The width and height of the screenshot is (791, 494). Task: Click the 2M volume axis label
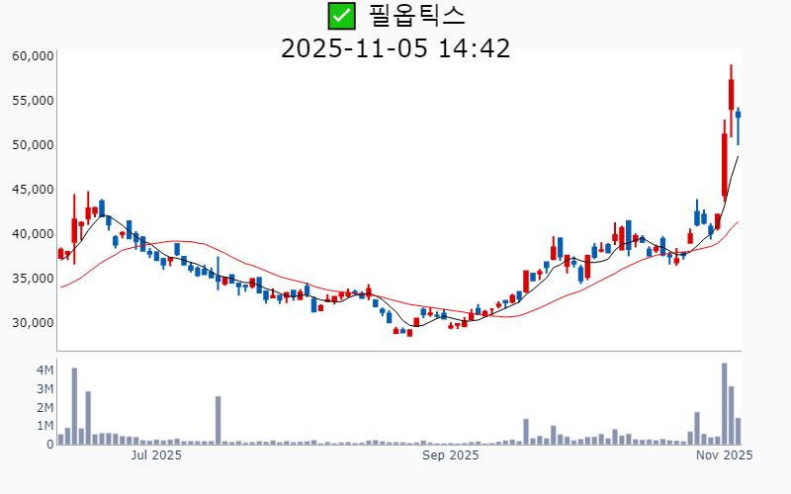tap(44, 407)
